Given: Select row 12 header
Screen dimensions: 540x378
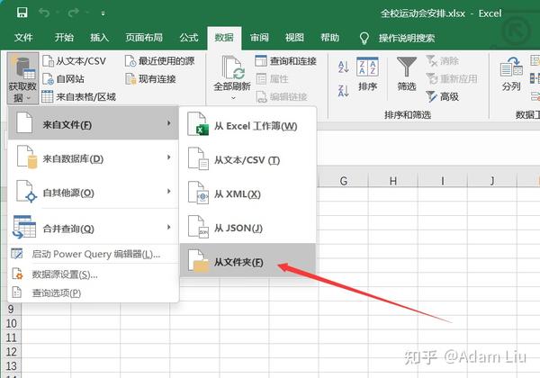Looking at the screenshot, I should tap(11, 352).
